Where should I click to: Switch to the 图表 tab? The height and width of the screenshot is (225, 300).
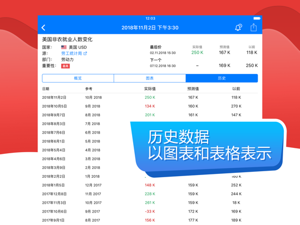pos(150,78)
